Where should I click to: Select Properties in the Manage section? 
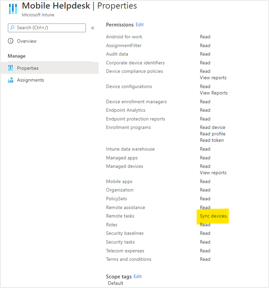[49, 68]
